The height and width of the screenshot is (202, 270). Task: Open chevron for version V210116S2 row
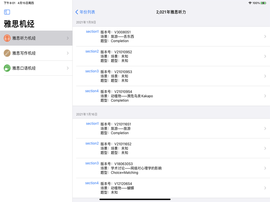point(265,148)
